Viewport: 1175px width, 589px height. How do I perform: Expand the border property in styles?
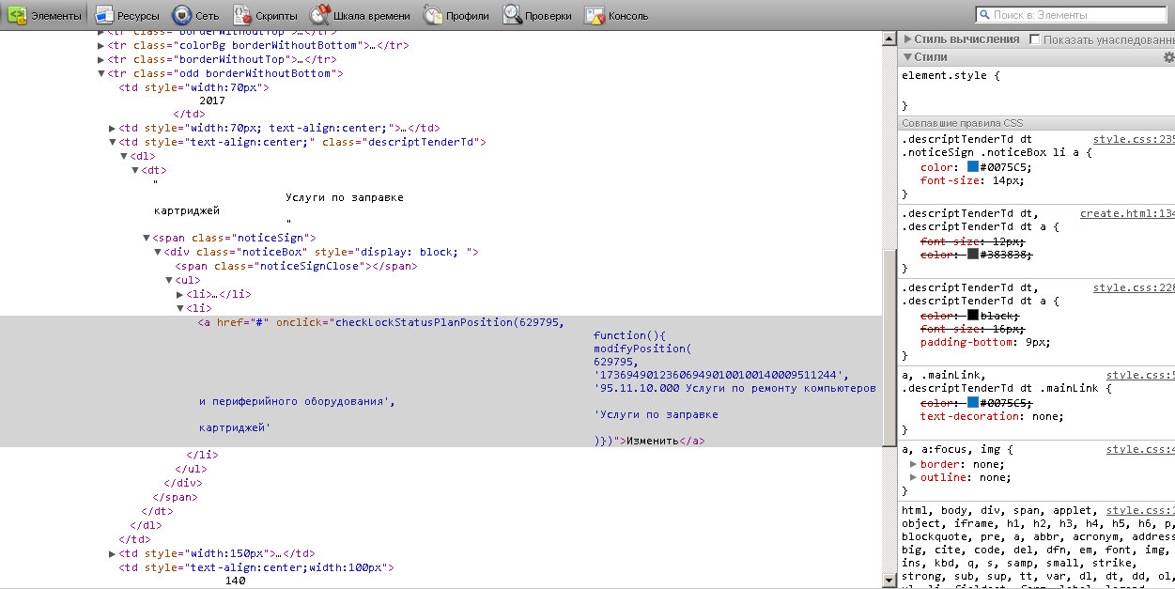(x=914, y=464)
